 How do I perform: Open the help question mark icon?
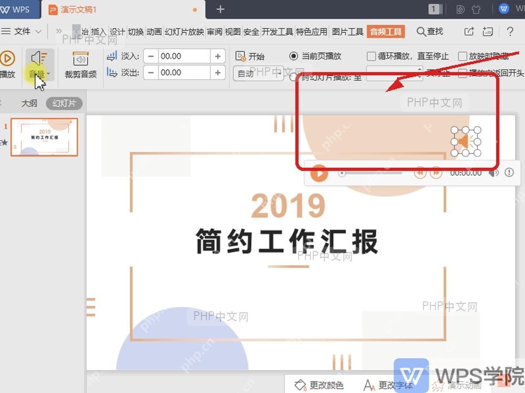point(510,31)
